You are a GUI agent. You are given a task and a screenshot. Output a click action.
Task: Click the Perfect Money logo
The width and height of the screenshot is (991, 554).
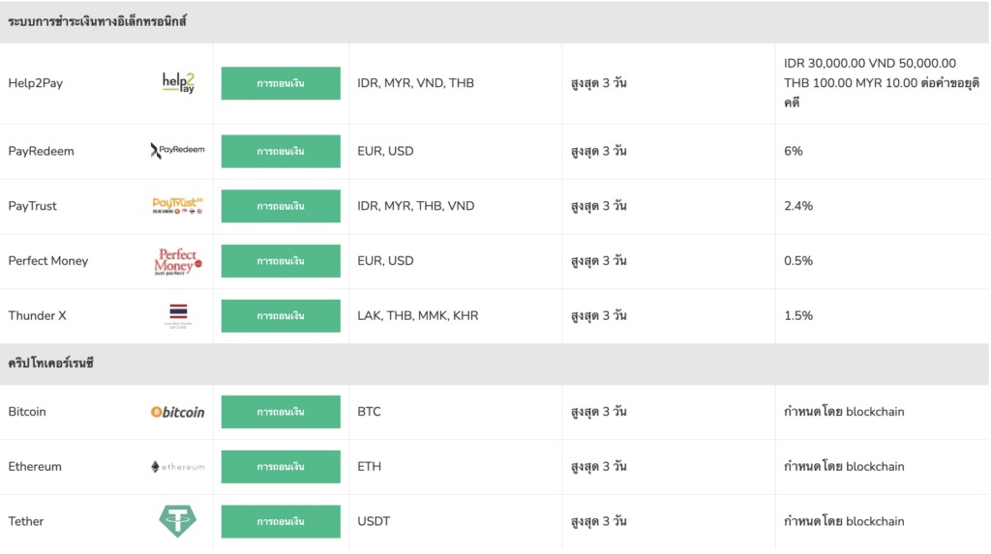pyautogui.click(x=178, y=261)
